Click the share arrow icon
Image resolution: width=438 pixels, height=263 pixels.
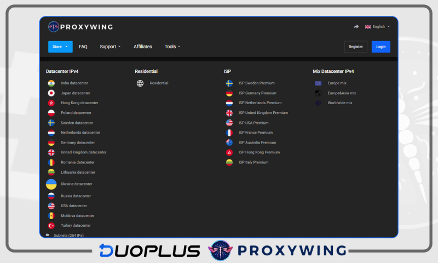[356, 26]
